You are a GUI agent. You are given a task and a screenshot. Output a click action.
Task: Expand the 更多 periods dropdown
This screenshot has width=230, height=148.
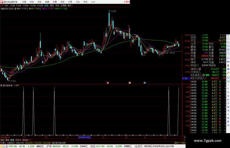tap(70, 5)
